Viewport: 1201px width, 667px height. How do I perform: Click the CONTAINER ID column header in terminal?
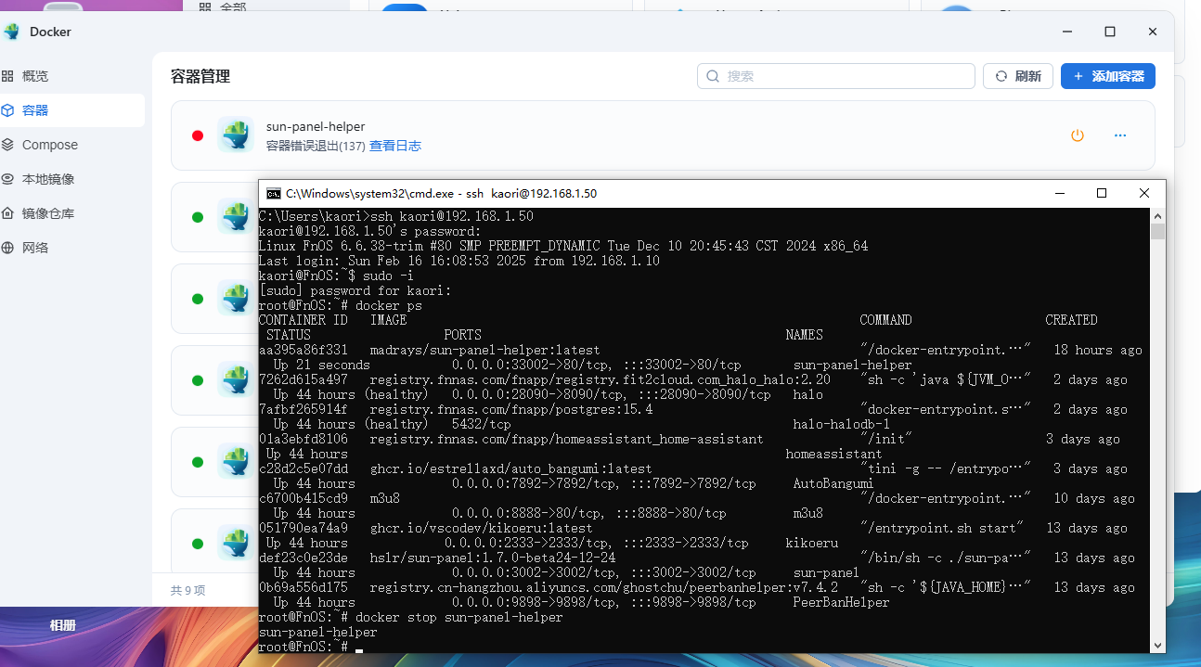tap(303, 320)
